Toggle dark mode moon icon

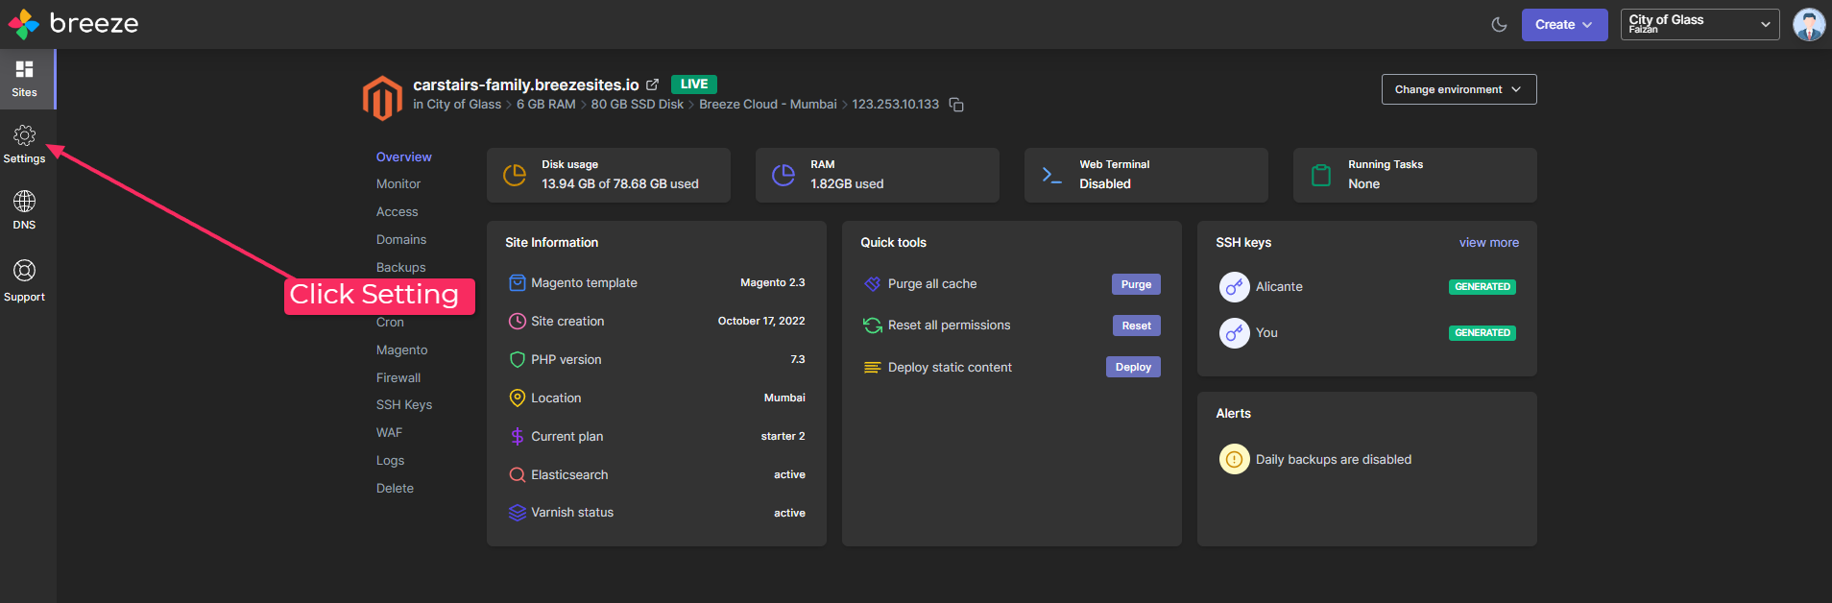[1499, 25]
